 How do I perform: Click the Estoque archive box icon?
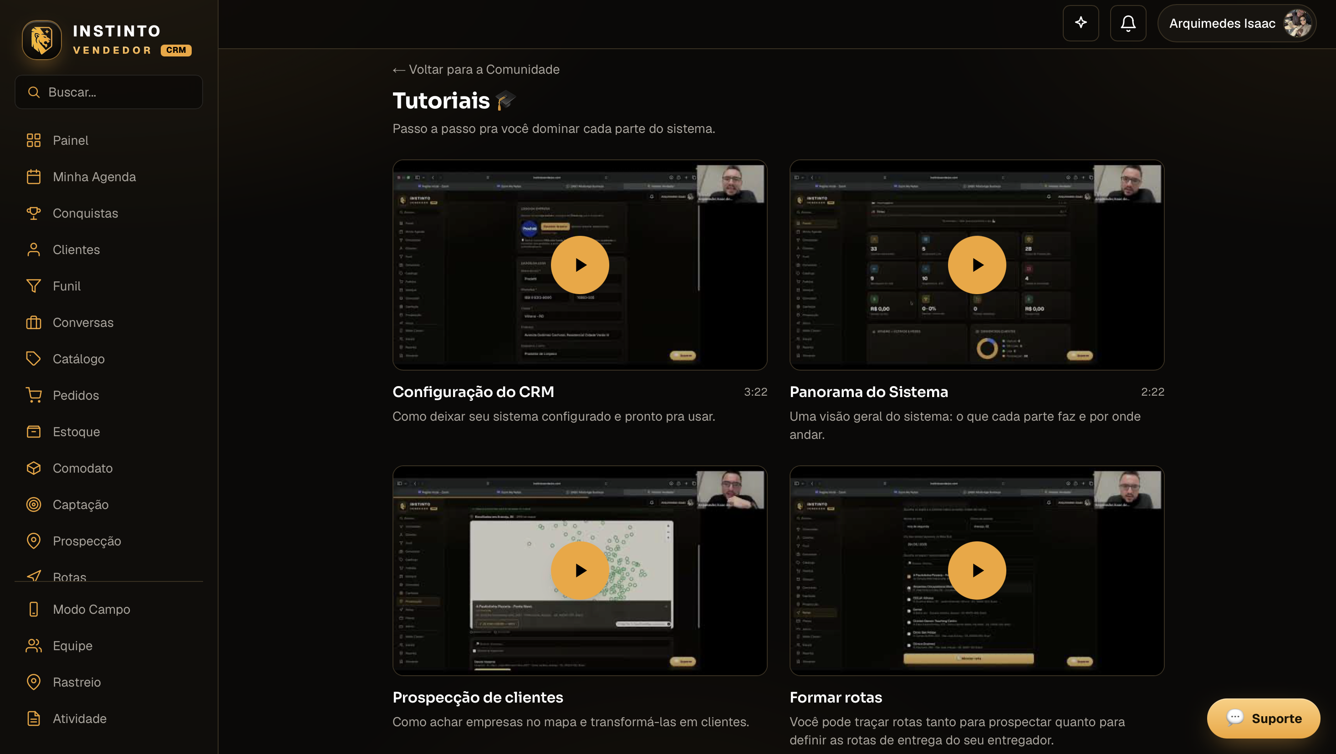[x=34, y=432]
